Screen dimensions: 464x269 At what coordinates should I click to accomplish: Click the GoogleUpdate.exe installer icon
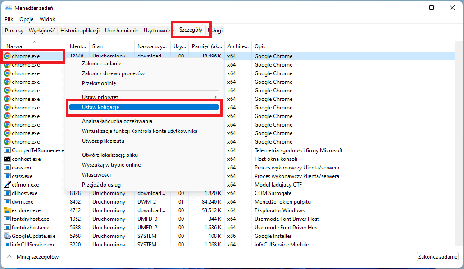tap(7, 236)
